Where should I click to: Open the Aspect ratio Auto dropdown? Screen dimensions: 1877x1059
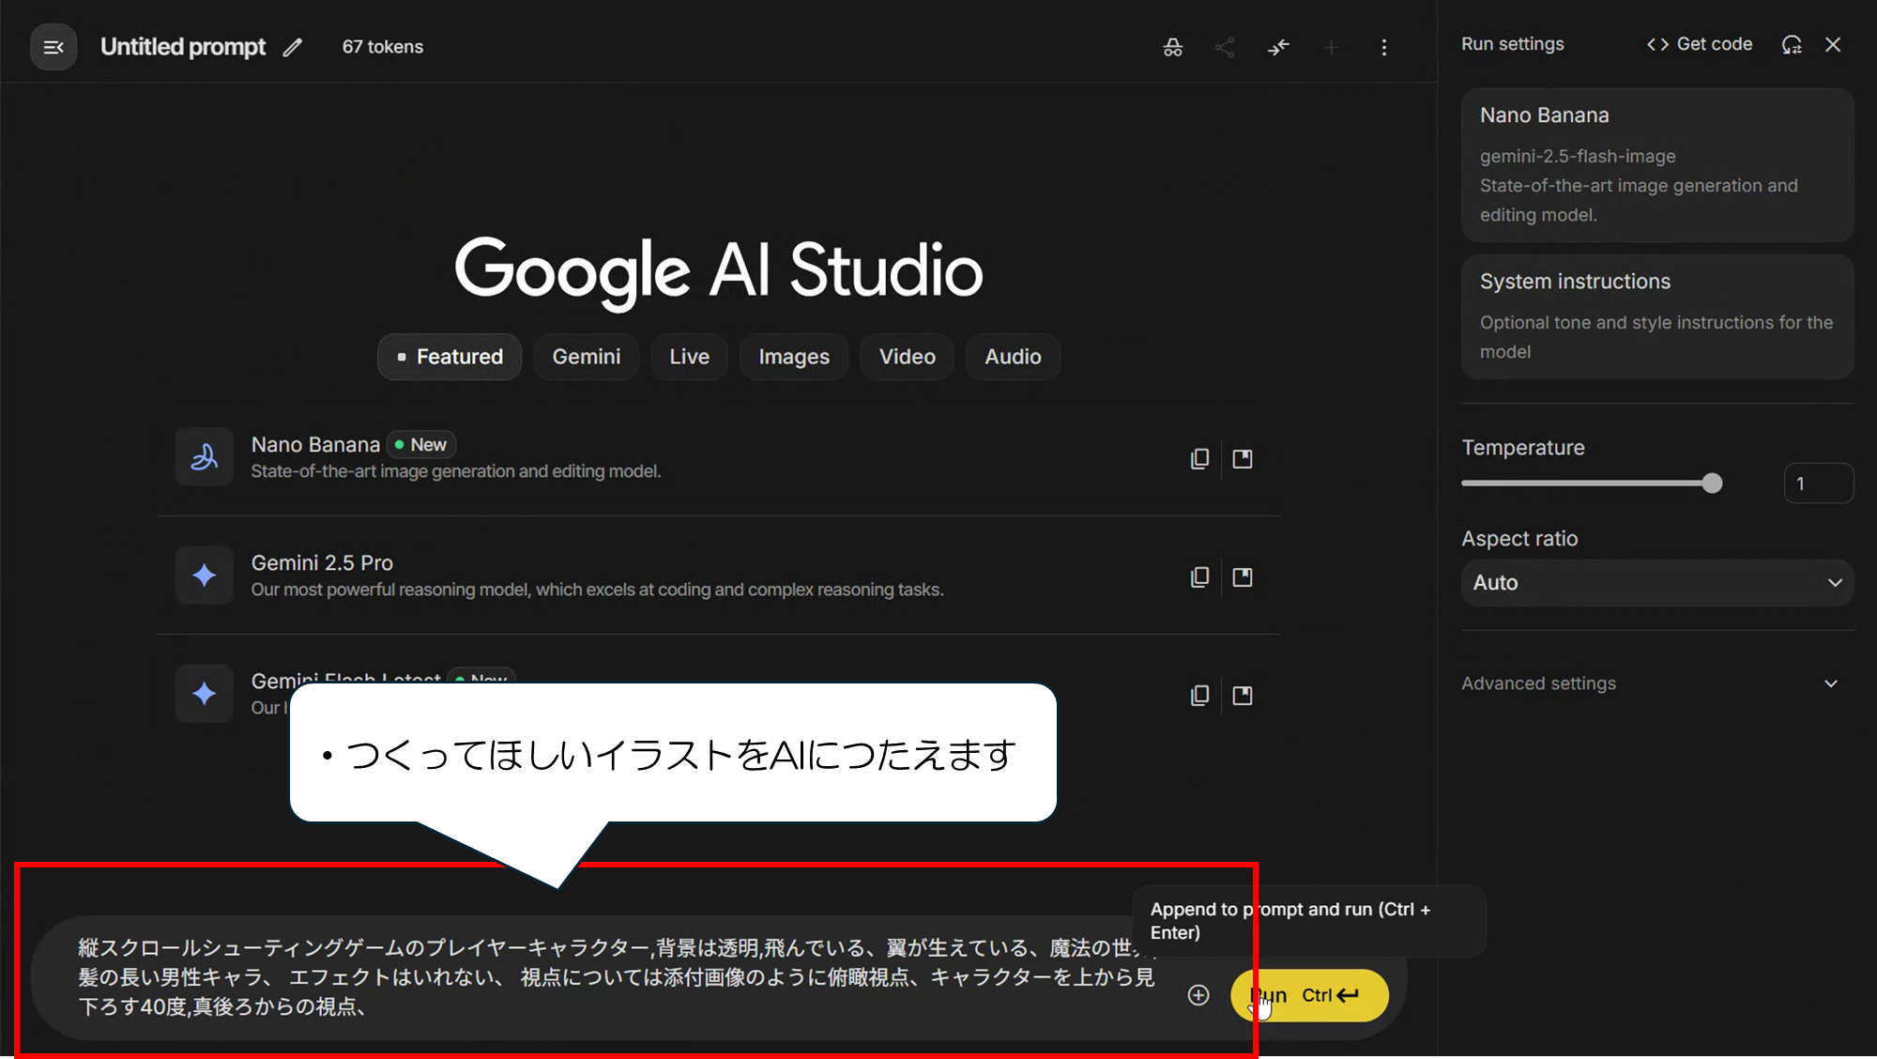(x=1656, y=583)
